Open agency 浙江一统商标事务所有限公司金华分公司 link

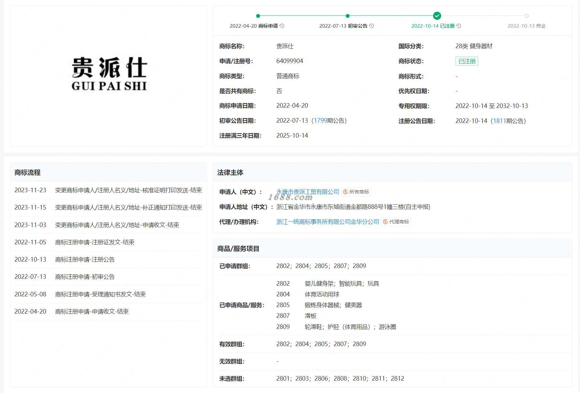click(327, 222)
